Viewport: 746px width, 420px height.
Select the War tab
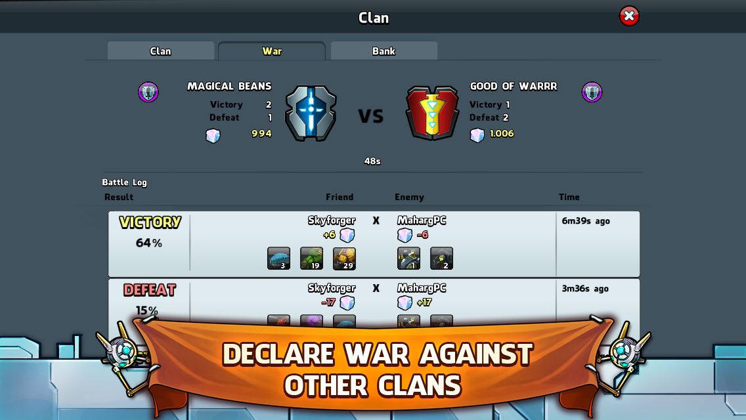coord(272,51)
